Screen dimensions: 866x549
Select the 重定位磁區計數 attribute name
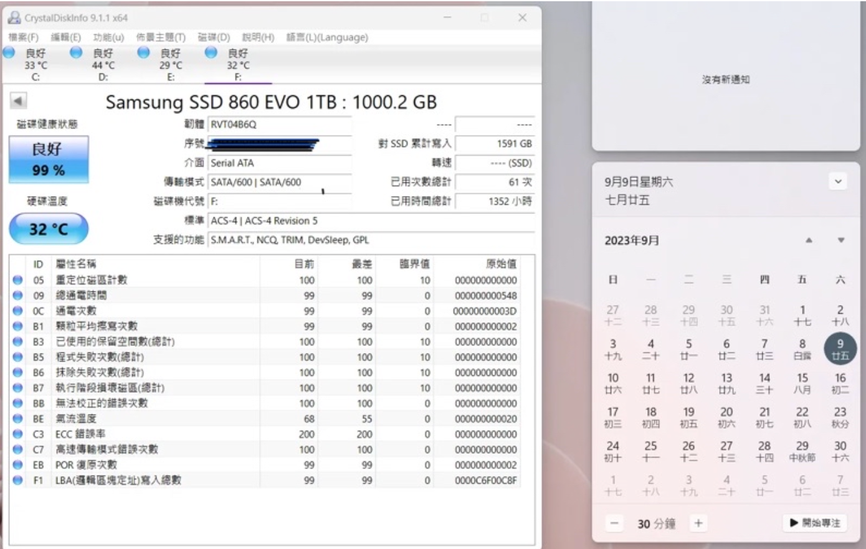(x=92, y=280)
